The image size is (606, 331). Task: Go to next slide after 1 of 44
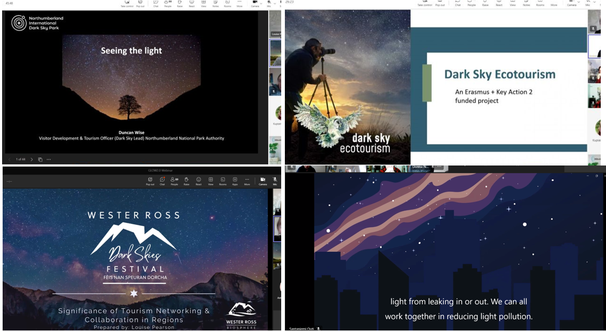(x=32, y=159)
